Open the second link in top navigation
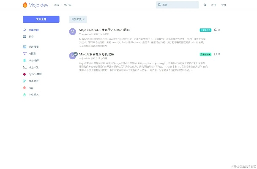Screen dimensions: 257x169 (x=68, y=5)
